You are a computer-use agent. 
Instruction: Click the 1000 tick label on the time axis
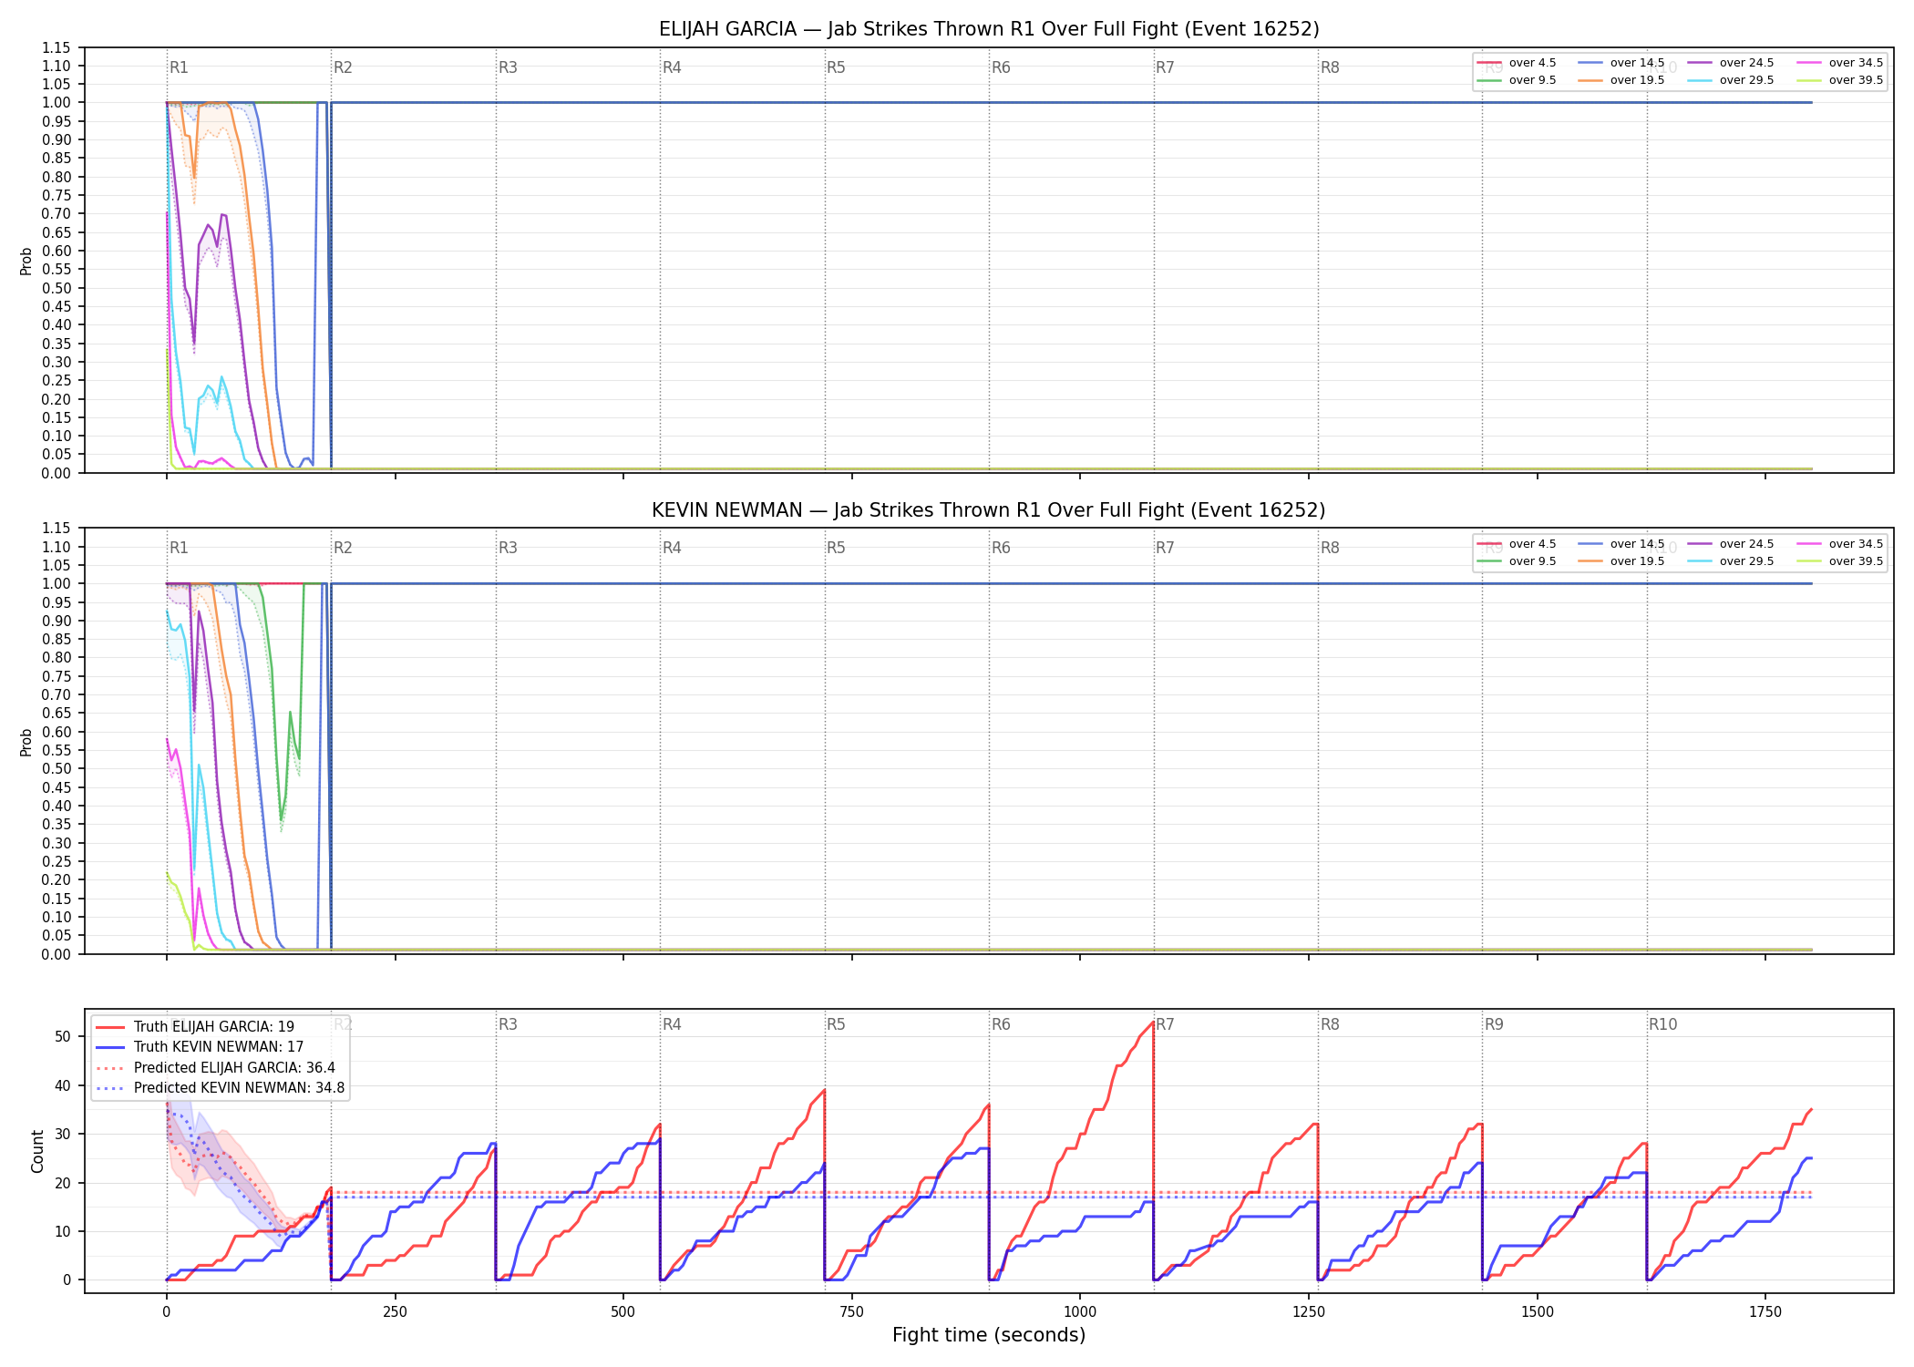coord(1080,1312)
